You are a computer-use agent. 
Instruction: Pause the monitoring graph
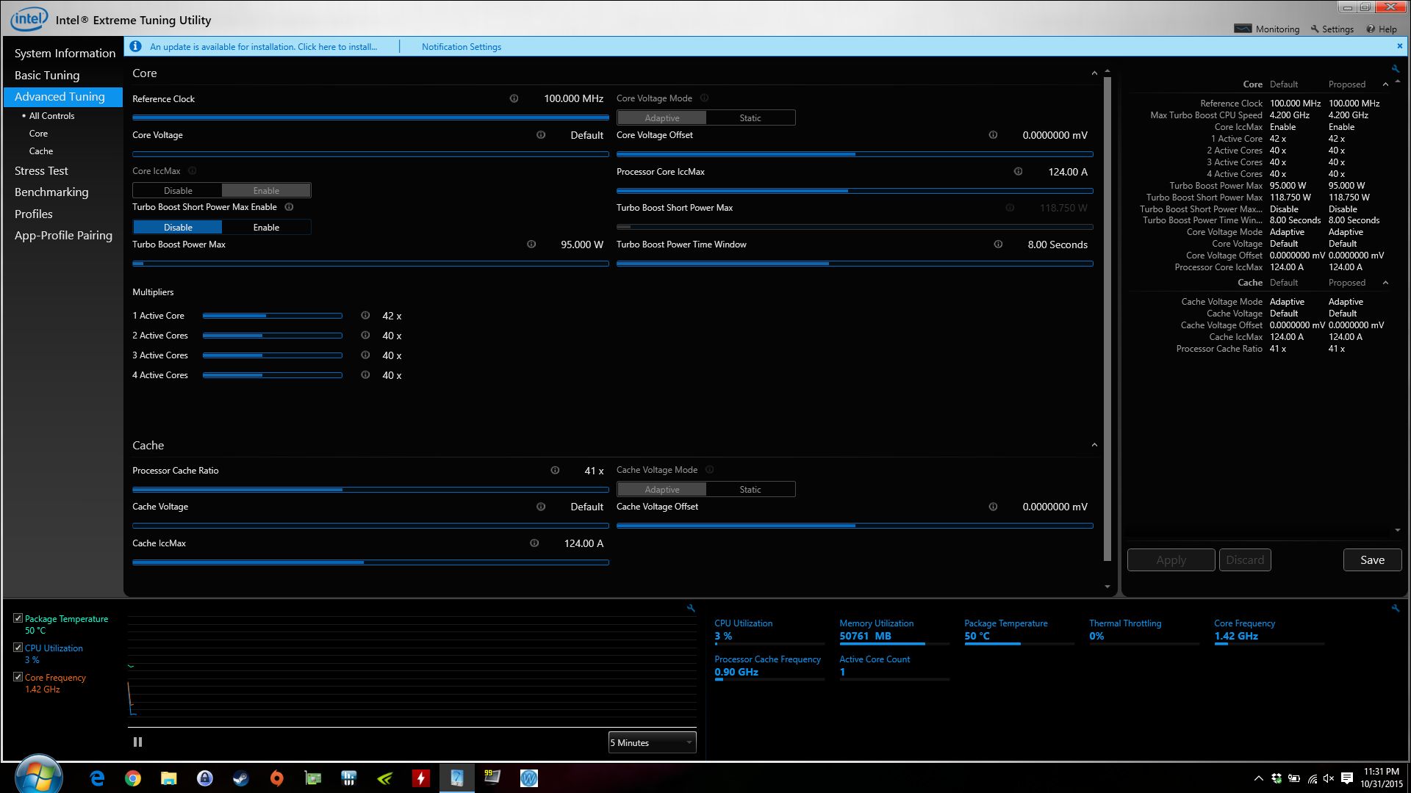(137, 742)
